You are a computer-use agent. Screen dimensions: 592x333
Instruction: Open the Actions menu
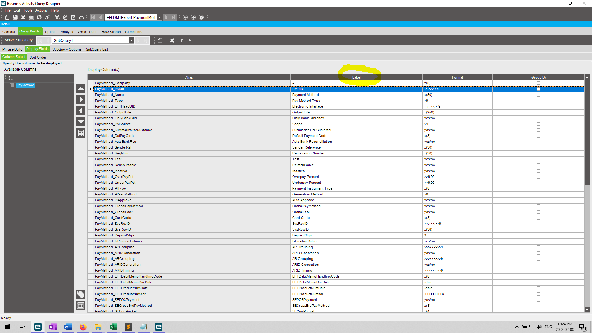click(x=41, y=10)
